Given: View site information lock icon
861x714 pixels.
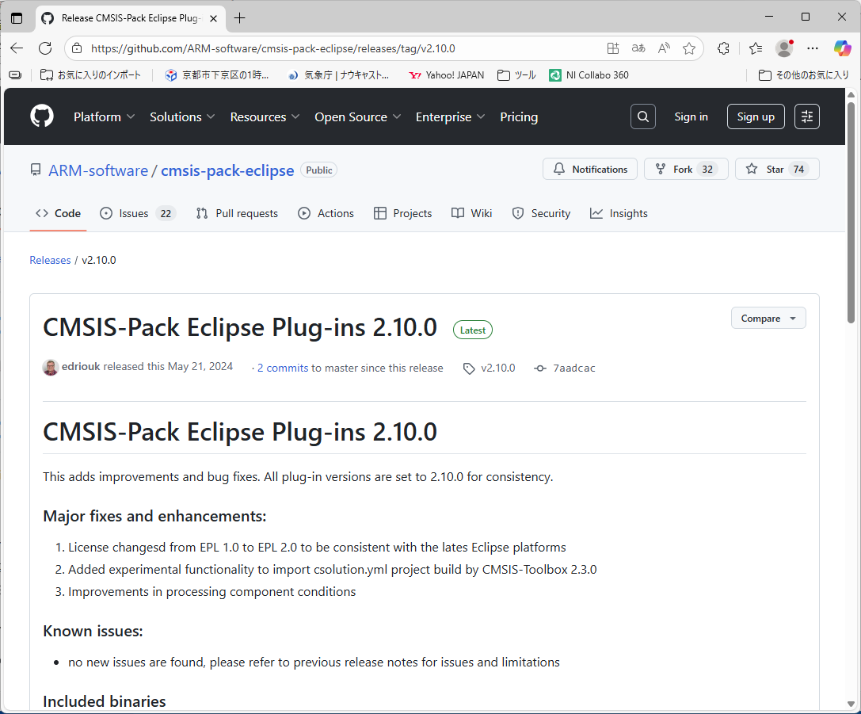Looking at the screenshot, I should point(78,48).
